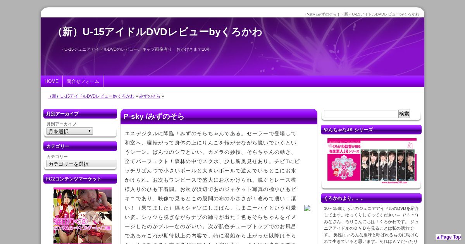Open the site-name breadcrumb link

pyautogui.click(x=91, y=96)
